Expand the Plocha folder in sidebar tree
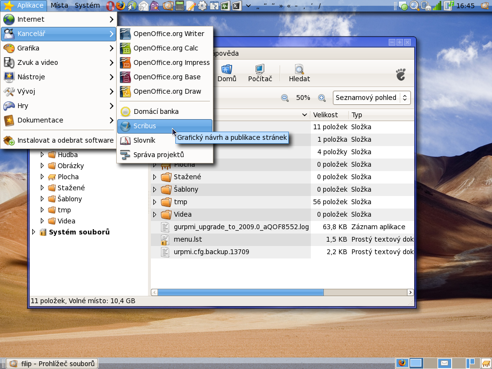 pyautogui.click(x=42, y=177)
